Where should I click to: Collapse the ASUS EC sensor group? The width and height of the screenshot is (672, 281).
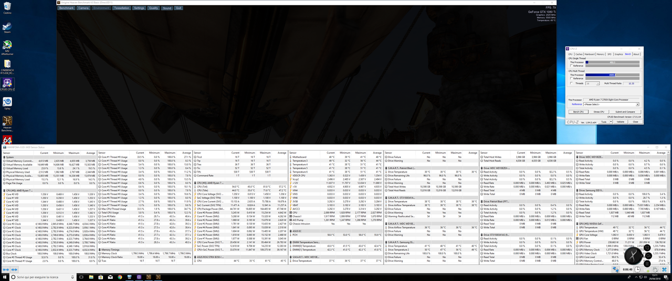click(292, 231)
